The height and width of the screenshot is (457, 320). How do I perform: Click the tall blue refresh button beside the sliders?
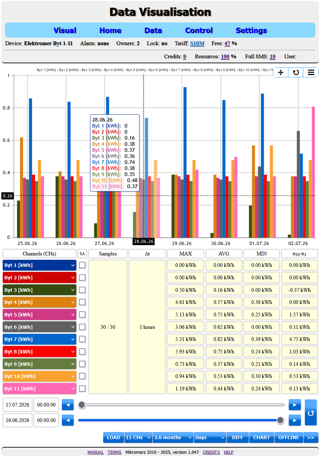pos(311,413)
